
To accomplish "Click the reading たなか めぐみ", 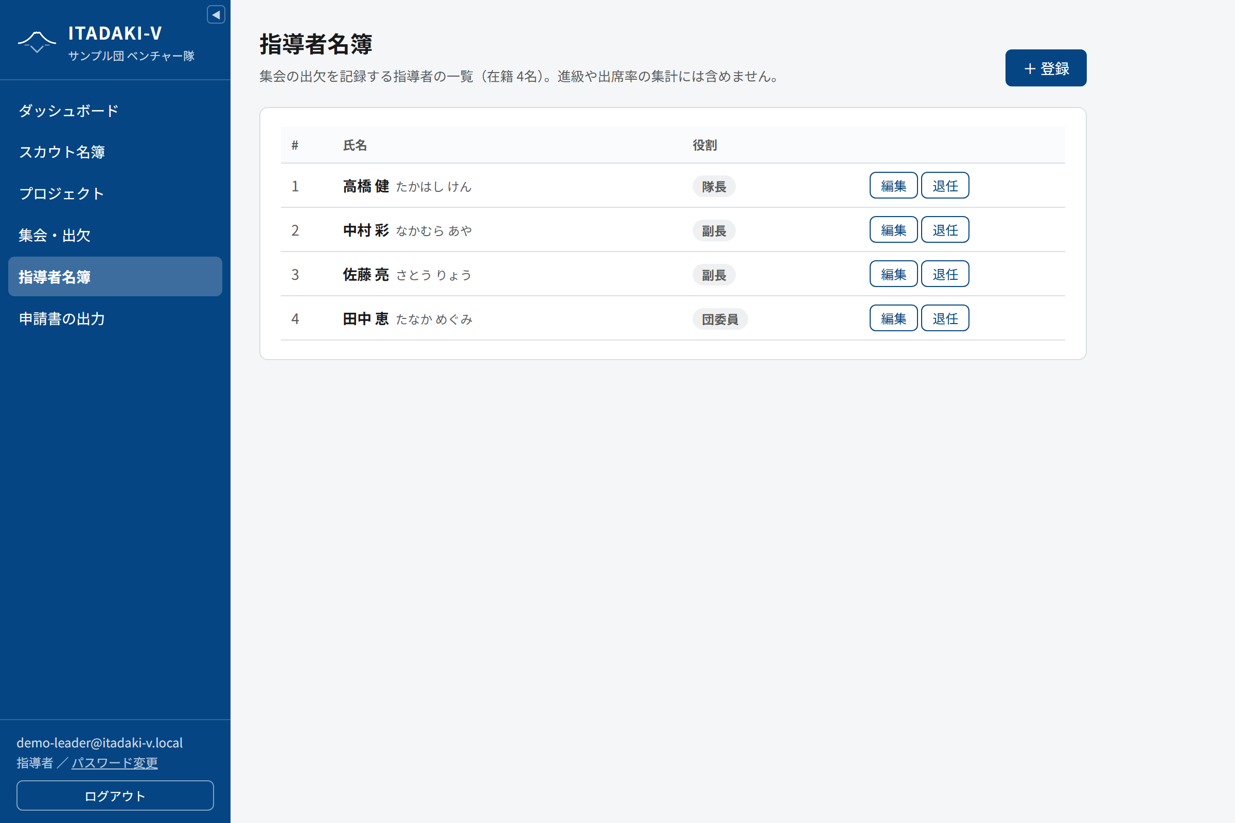I will point(434,319).
